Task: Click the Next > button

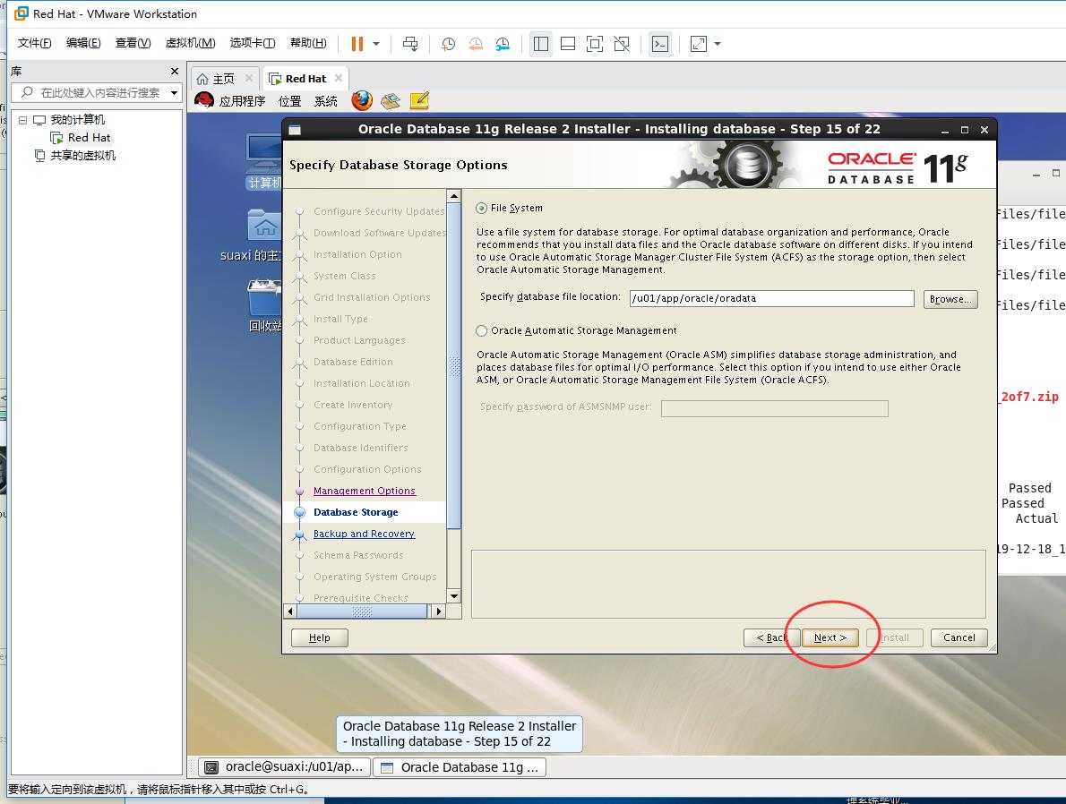Action: [x=830, y=637]
